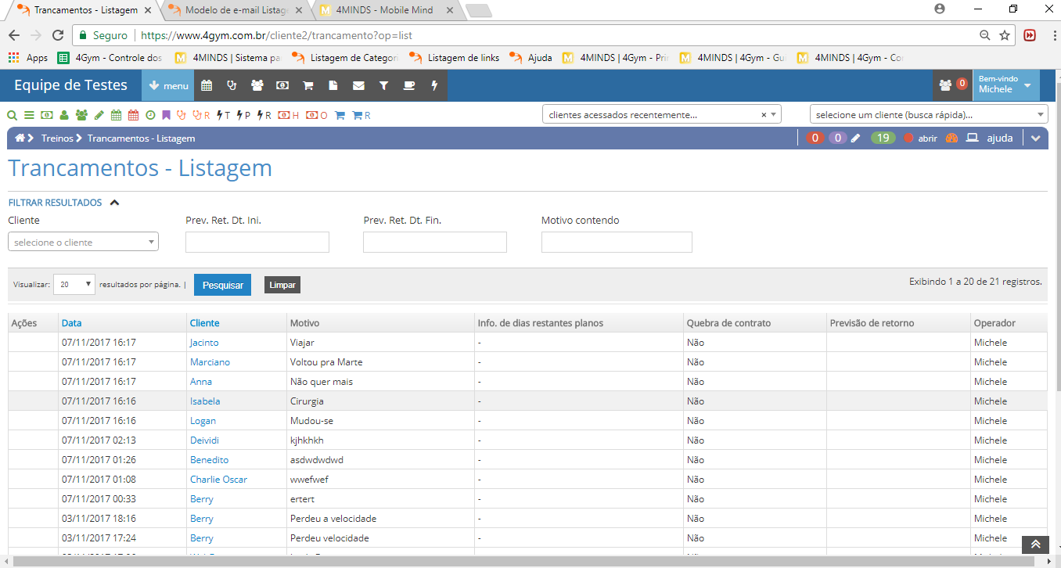Image resolution: width=1061 pixels, height=568 pixels.
Task: Open the main 'menu' button
Action: [x=167, y=85]
